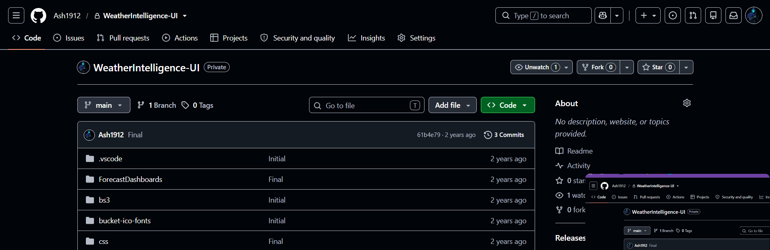Open the Copilot chat icon
This screenshot has height=250, width=770.
pyautogui.click(x=603, y=15)
